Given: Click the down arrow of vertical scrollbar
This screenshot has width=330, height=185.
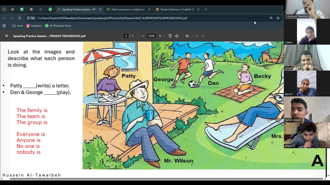Looking at the screenshot, I should (328, 176).
